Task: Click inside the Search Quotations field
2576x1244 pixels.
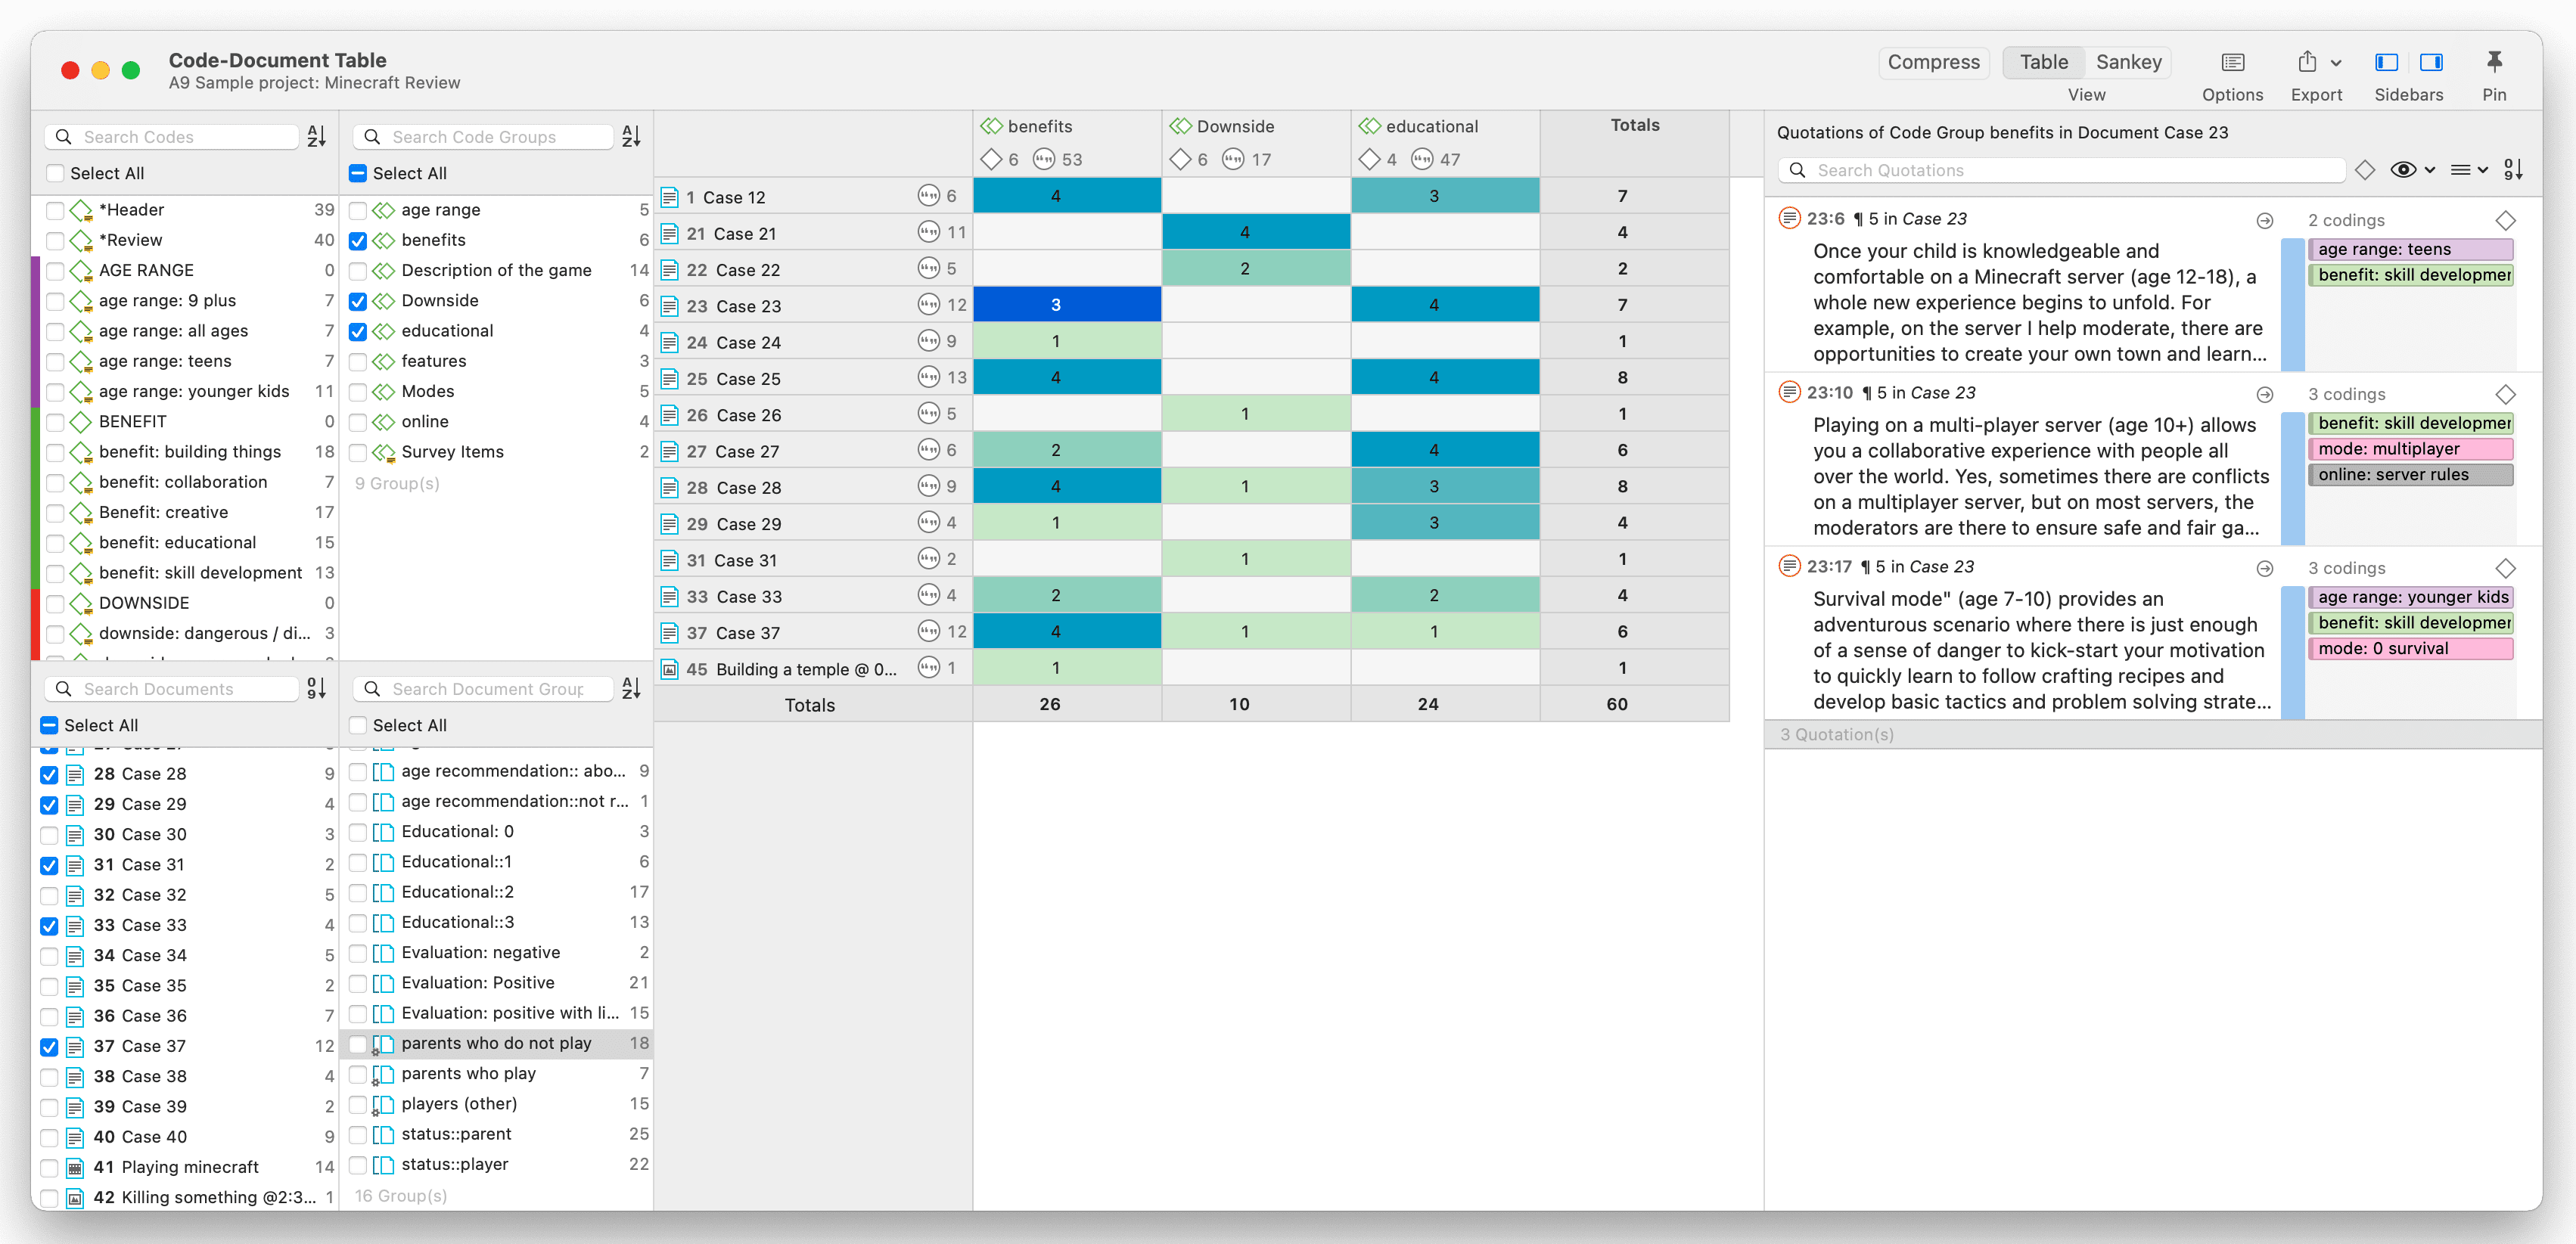Action: click(2060, 170)
